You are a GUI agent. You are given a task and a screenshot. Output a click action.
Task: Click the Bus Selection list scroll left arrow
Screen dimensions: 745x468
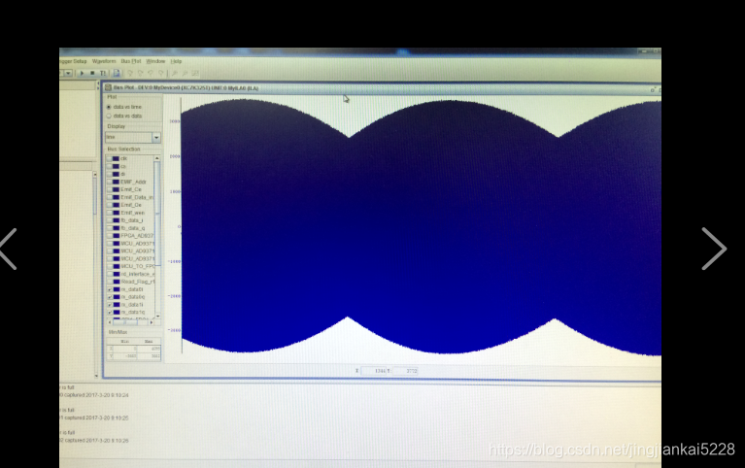tap(110, 322)
